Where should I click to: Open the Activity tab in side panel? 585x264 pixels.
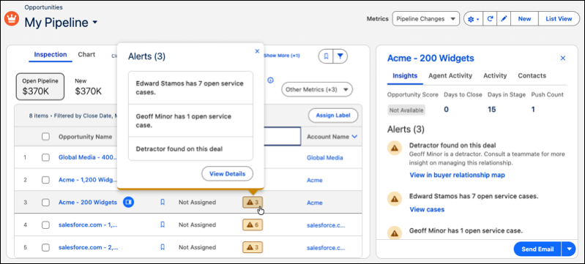495,76
